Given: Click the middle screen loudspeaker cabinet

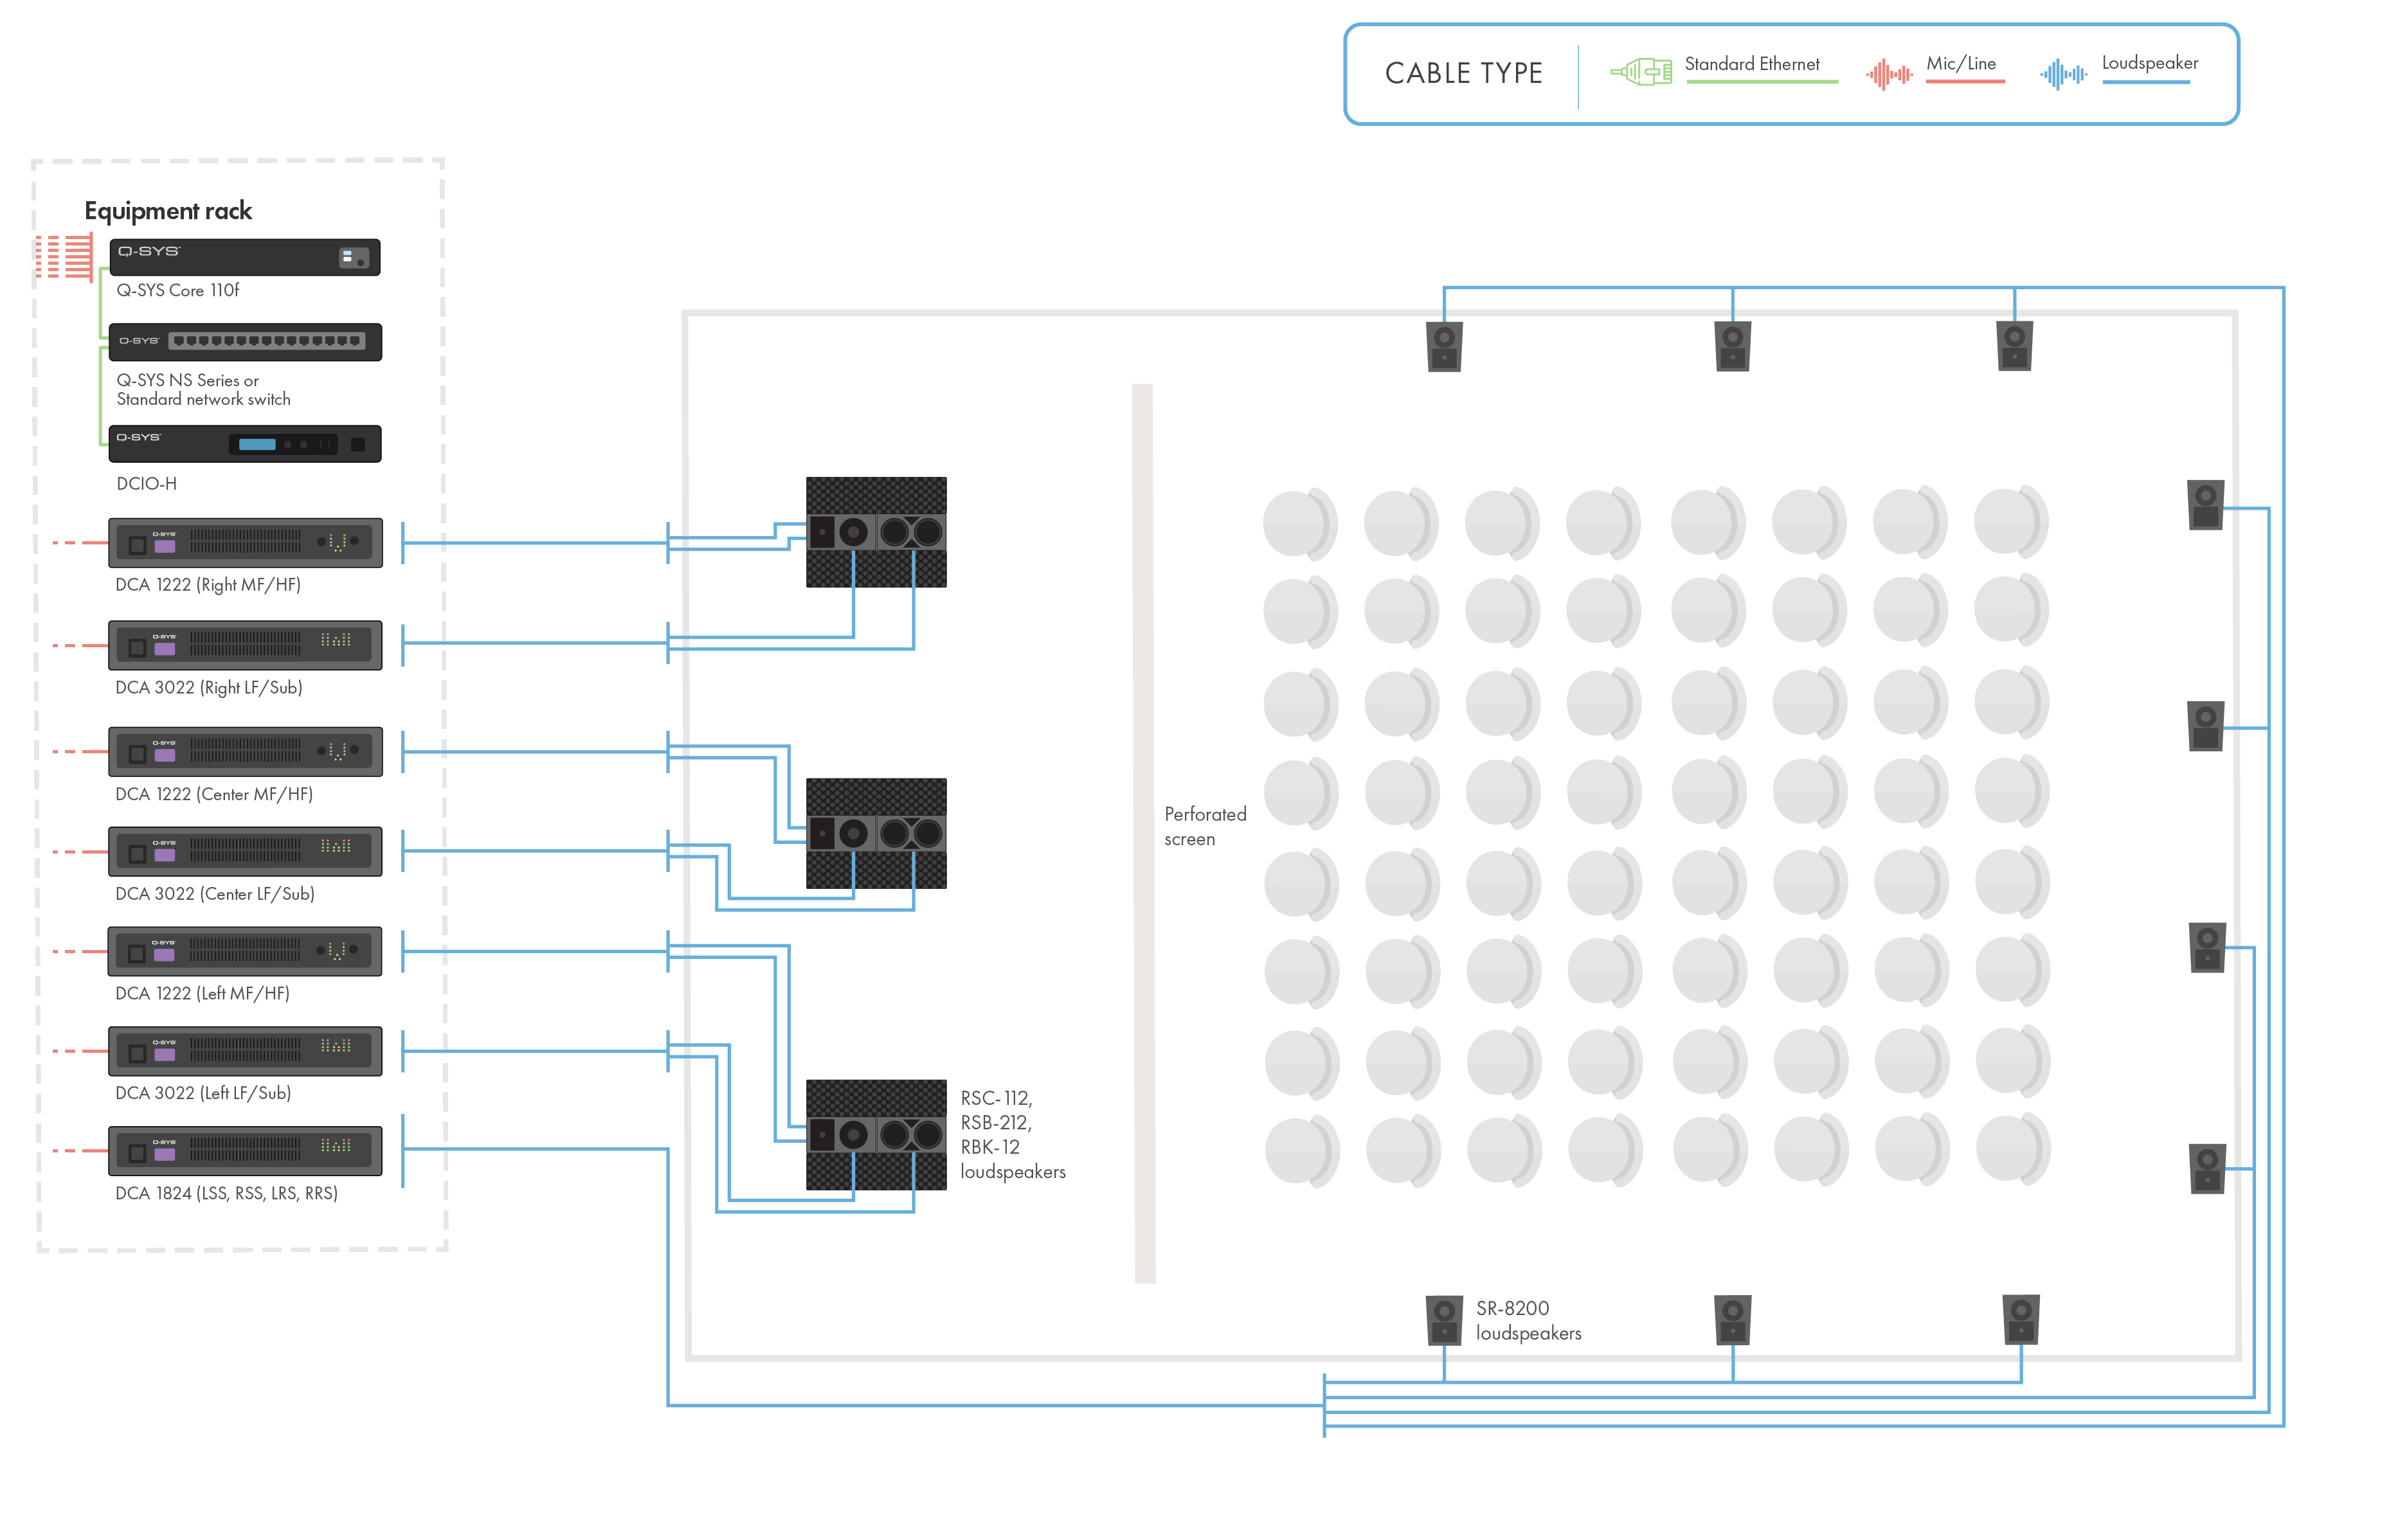Looking at the screenshot, I should click(x=875, y=833).
